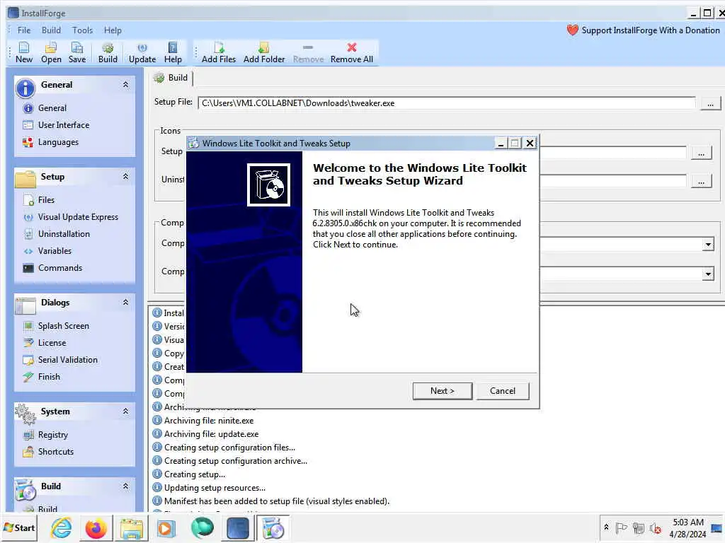This screenshot has height=543, width=725.
Task: Collapse the Dialogs sidebar group
Action: coord(125,303)
